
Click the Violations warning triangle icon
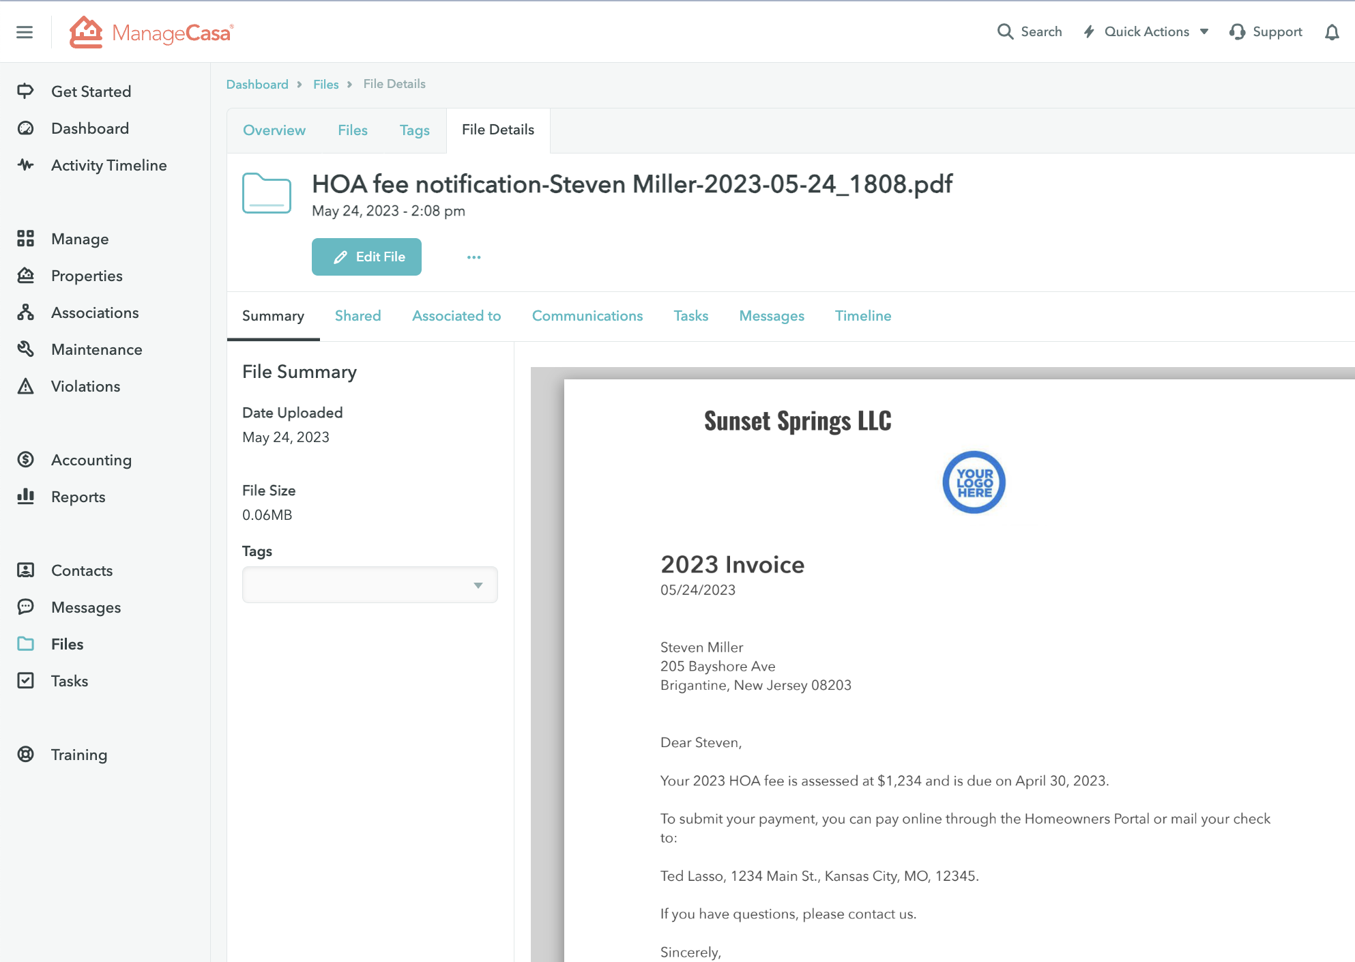click(25, 386)
